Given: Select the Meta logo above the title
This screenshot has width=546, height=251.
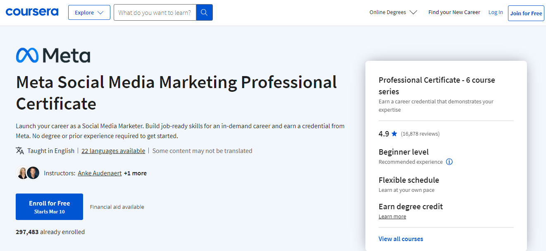Looking at the screenshot, I should [x=53, y=55].
